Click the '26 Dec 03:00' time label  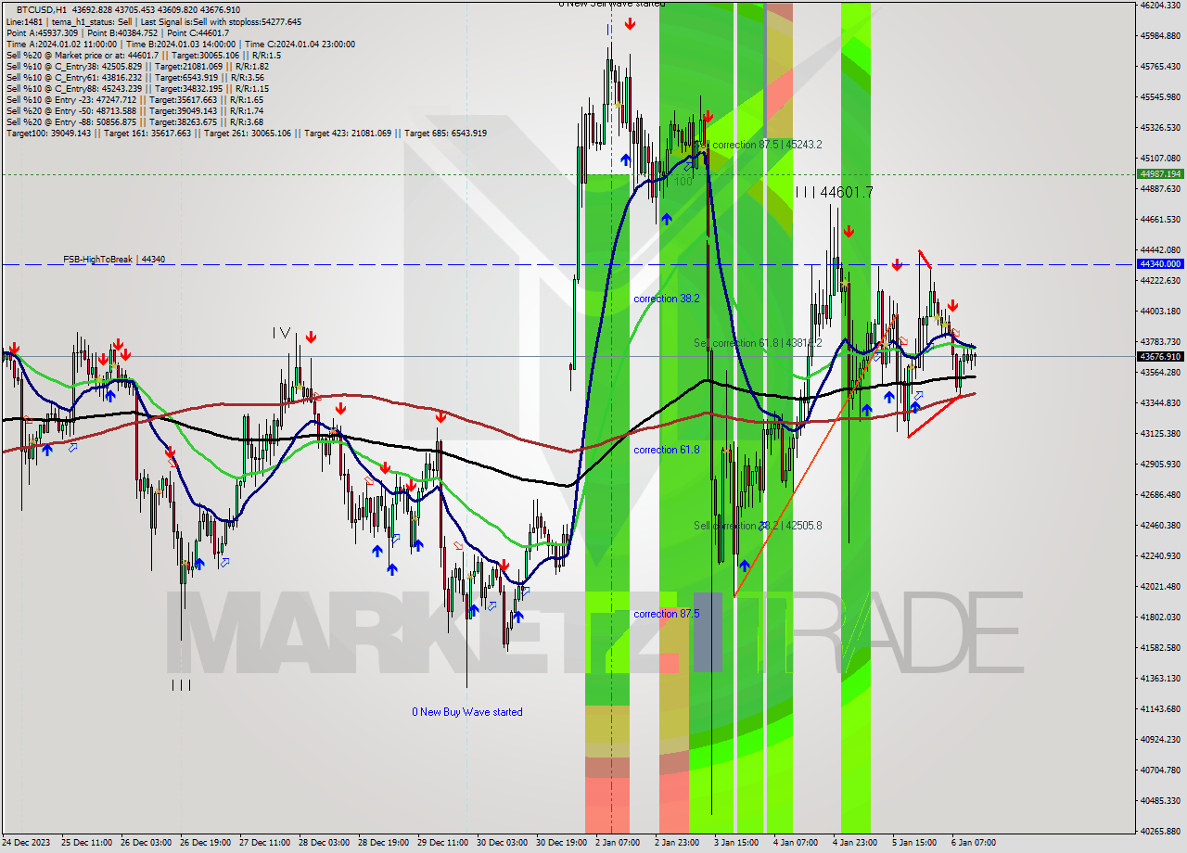[144, 843]
